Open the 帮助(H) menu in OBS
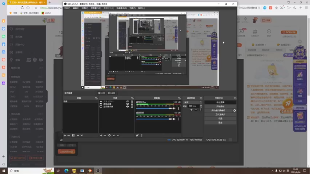This screenshot has height=174, width=310. (141, 8)
